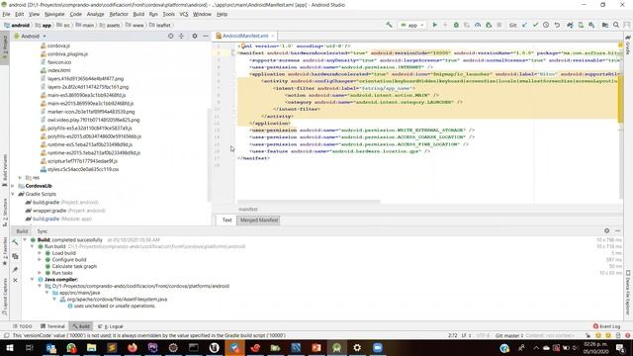Click the Make Project hammer icon
This screenshot has width=633, height=356.
click(x=389, y=25)
